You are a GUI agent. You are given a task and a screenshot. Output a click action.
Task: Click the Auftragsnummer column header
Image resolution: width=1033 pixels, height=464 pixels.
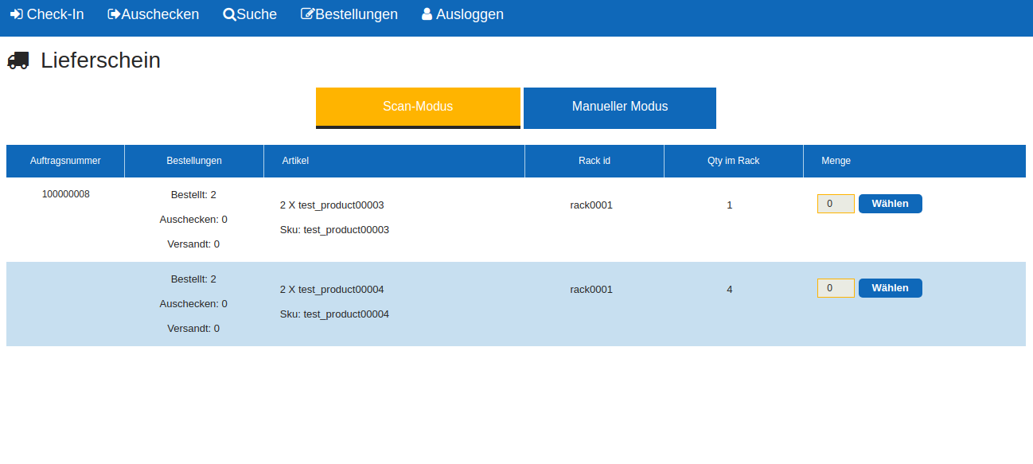pyautogui.click(x=65, y=161)
